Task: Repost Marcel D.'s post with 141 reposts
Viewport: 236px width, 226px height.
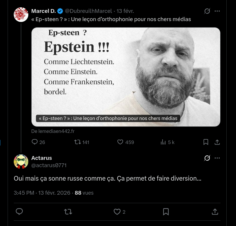Action: point(78,142)
